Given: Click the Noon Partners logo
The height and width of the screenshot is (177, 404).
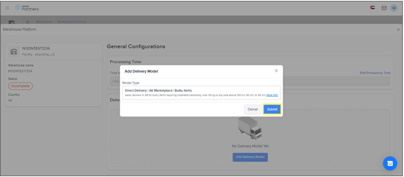Looking at the screenshot, I should click(27, 8).
